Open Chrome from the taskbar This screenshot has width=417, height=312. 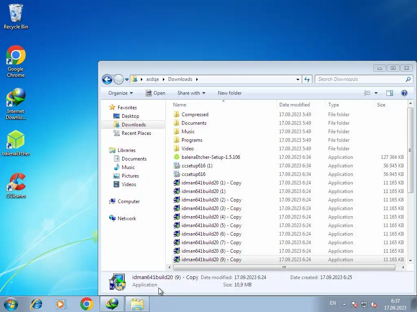(x=86, y=304)
